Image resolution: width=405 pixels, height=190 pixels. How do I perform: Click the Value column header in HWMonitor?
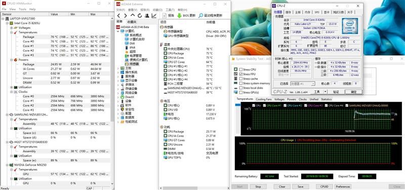point(59,14)
